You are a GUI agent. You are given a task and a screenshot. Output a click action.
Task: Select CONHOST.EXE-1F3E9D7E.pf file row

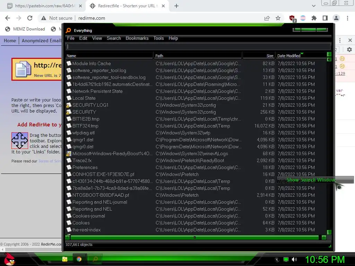pyautogui.click(x=196, y=175)
